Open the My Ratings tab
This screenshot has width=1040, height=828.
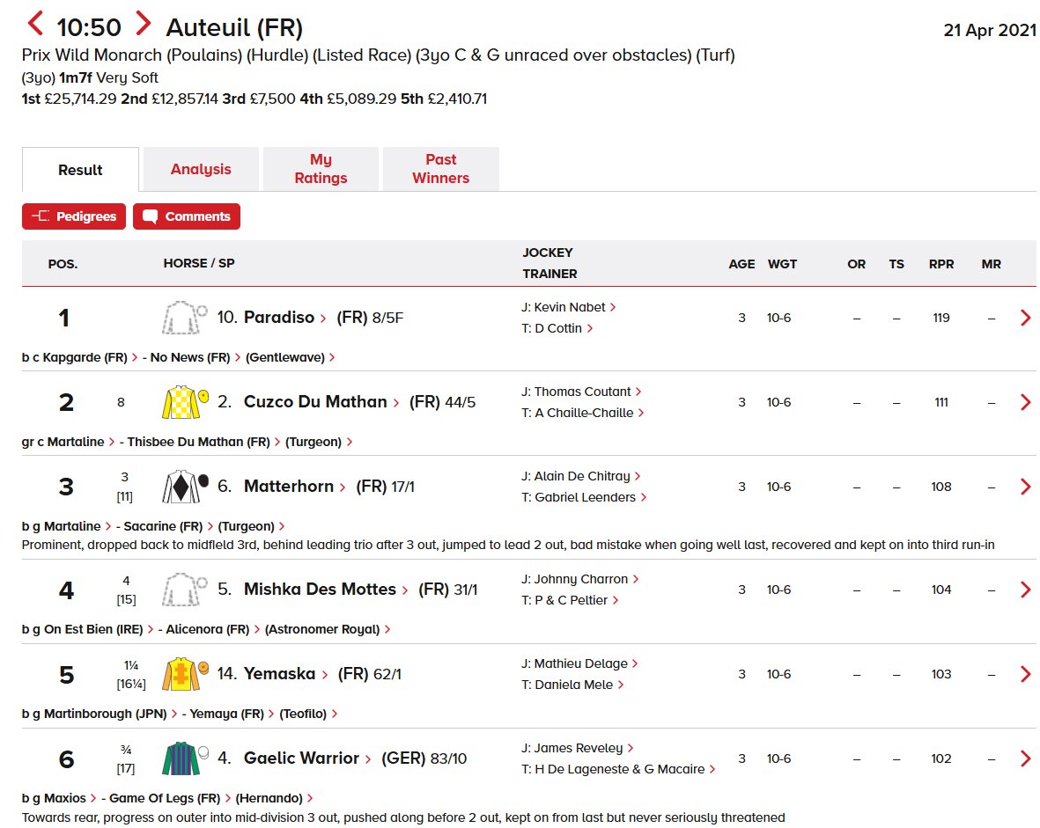pos(321,169)
